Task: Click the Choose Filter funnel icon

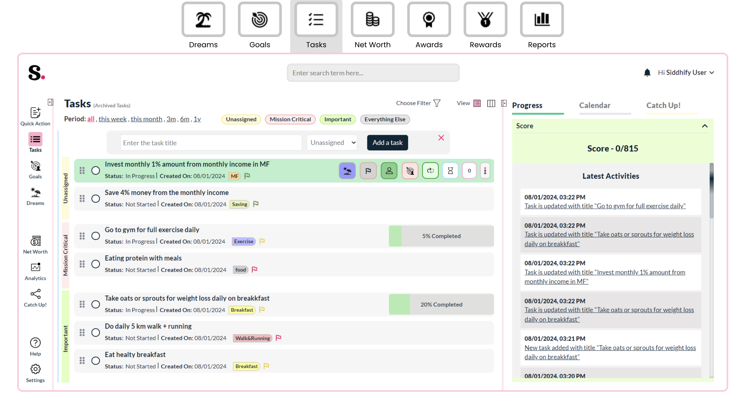Action: 437,103
